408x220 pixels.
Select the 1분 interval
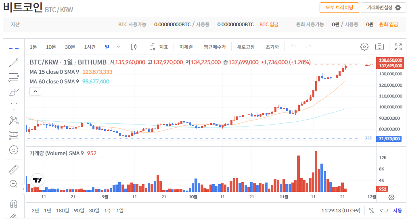pos(33,47)
